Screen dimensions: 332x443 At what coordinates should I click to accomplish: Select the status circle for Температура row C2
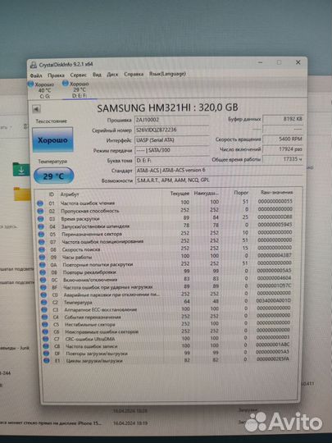[44, 302]
